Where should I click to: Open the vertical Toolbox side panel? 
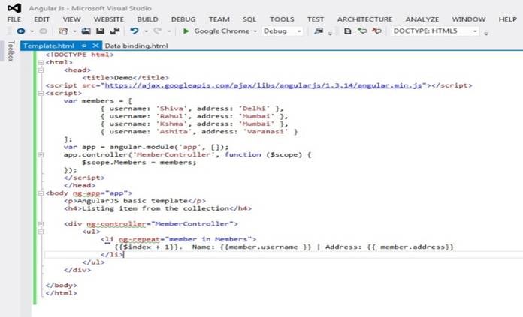[x=11, y=51]
